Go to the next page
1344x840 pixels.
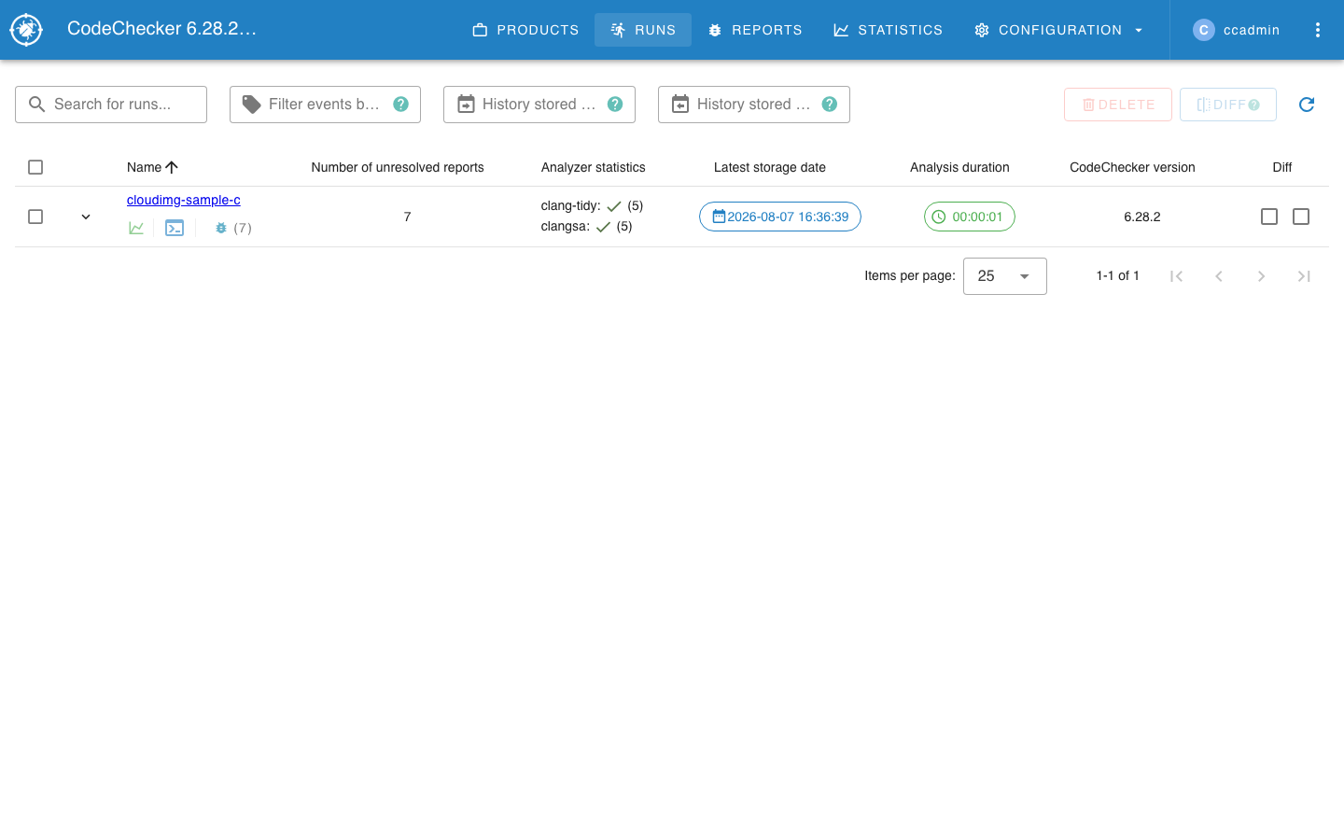[x=1262, y=276]
